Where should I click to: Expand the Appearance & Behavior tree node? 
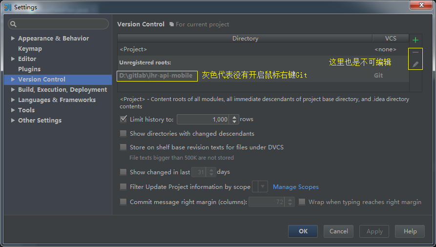(13, 39)
